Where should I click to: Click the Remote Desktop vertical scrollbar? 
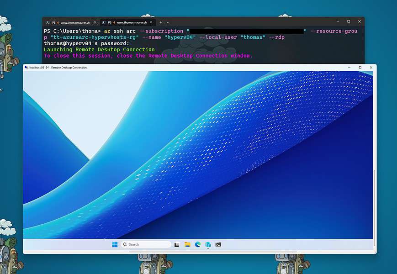pyautogui.click(x=375, y=207)
